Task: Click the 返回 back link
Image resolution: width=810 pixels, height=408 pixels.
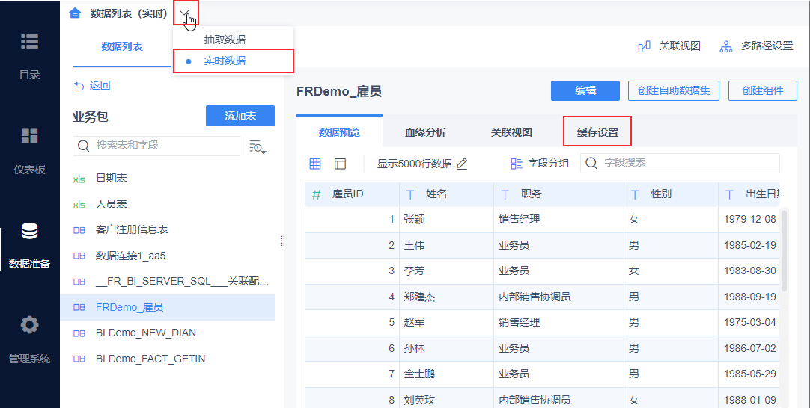Action: 92,86
